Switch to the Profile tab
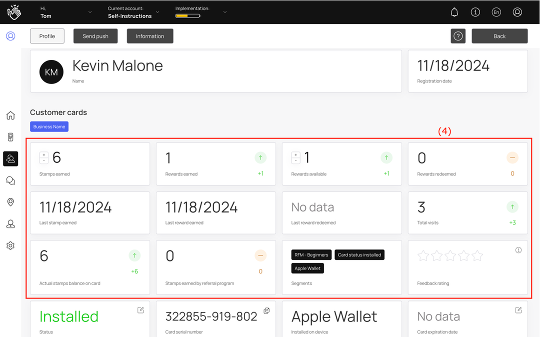The height and width of the screenshot is (337, 540). pyautogui.click(x=47, y=36)
